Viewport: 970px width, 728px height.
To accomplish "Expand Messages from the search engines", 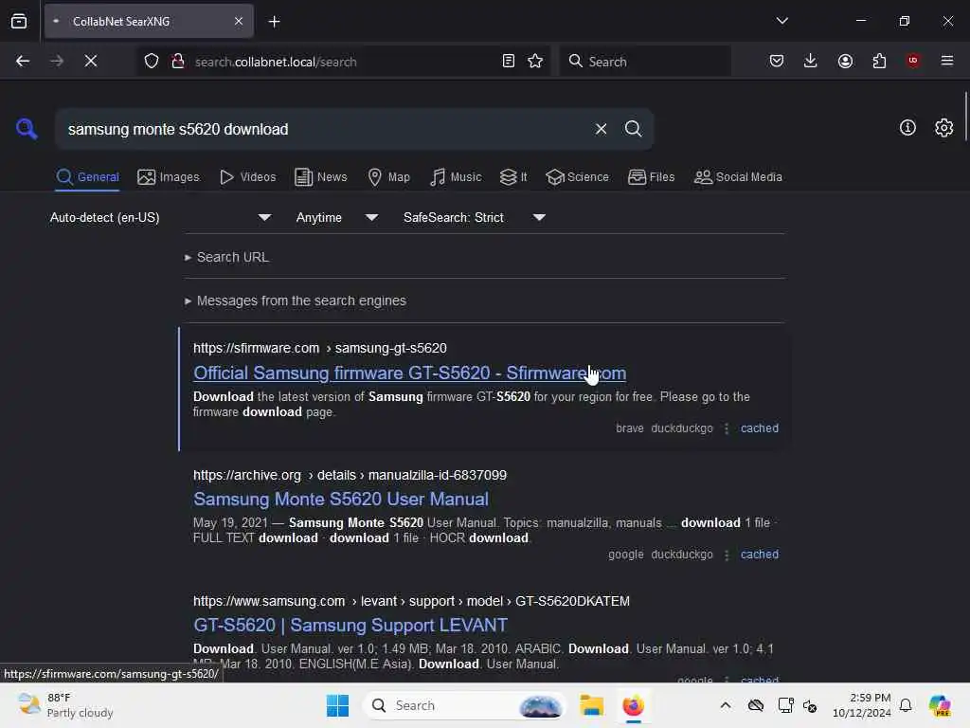I will [296, 300].
